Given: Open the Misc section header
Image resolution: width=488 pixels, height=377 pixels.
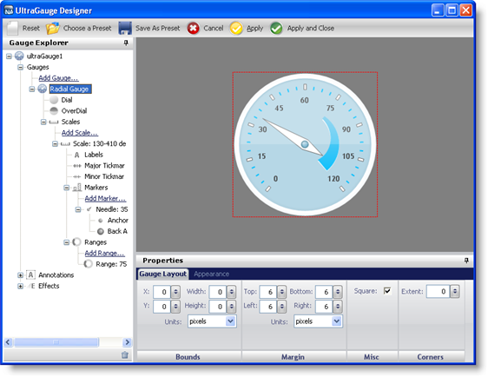Looking at the screenshot, I should 372,356.
